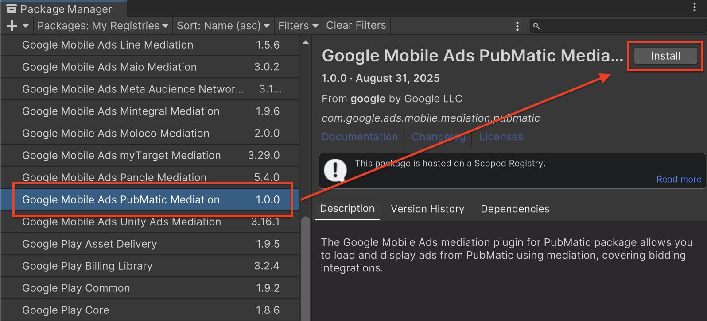Open the Documentation link
The width and height of the screenshot is (707, 321).
click(360, 137)
